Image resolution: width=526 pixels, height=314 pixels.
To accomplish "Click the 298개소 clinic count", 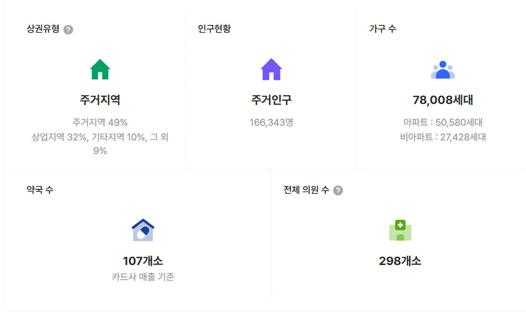I will 400,261.
